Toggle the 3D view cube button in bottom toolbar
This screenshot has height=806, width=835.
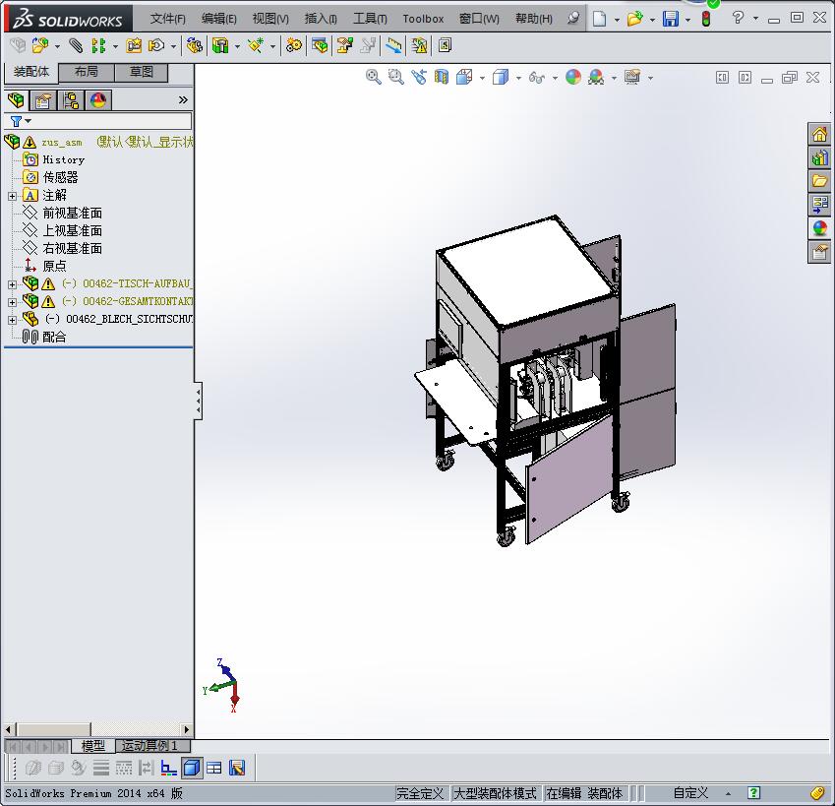pos(192,768)
